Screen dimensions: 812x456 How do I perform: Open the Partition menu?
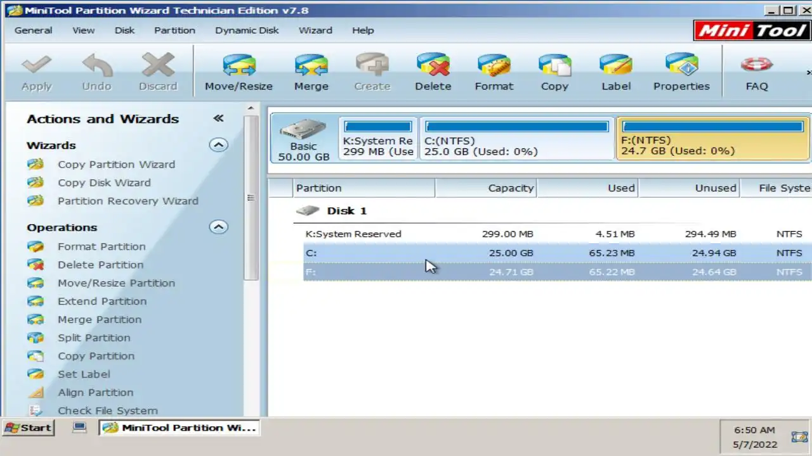(174, 30)
